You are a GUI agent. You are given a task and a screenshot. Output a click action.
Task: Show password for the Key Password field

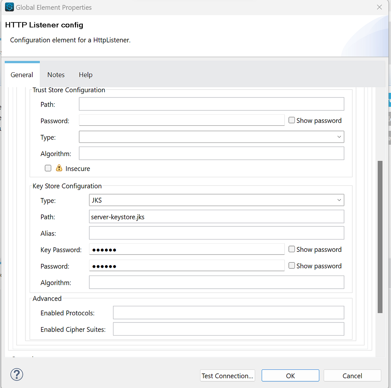(x=291, y=249)
